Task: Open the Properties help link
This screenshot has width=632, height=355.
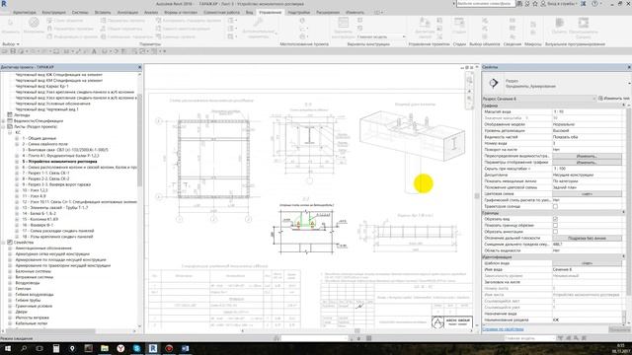Action: [503, 329]
